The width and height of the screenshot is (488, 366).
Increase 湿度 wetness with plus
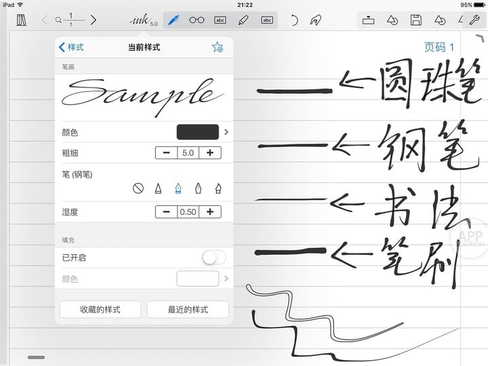210,212
